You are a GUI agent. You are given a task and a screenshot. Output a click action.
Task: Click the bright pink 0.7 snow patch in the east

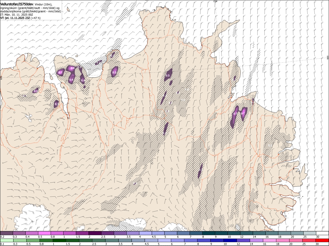click(243, 113)
